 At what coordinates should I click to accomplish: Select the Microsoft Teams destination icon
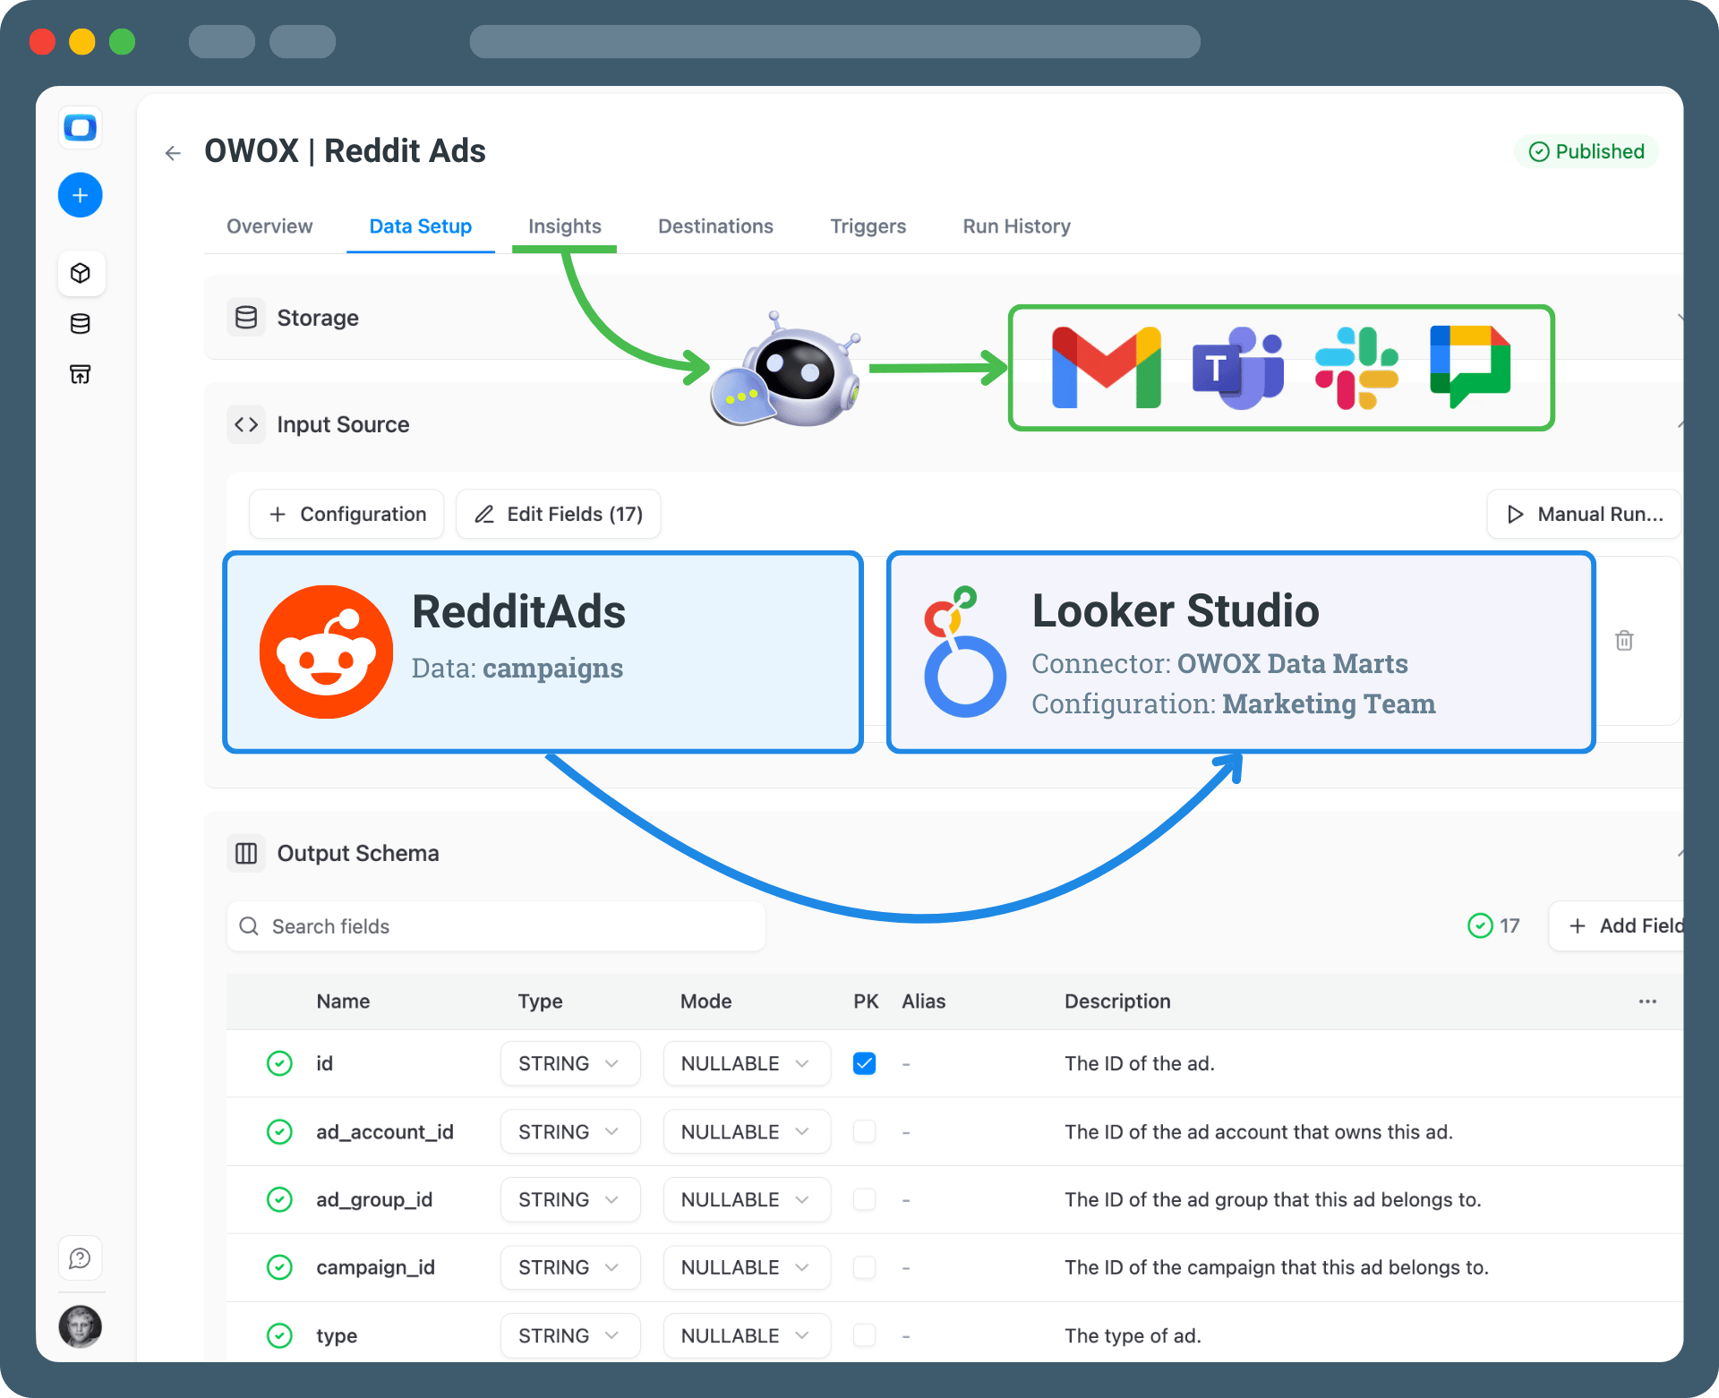click(1238, 367)
